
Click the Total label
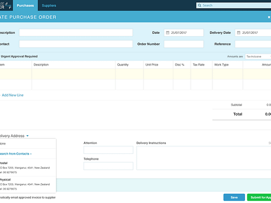[238, 114]
